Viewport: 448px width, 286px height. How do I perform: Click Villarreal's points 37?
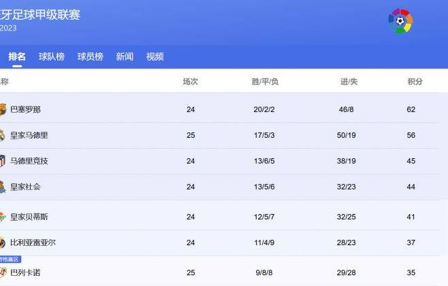[411, 243]
